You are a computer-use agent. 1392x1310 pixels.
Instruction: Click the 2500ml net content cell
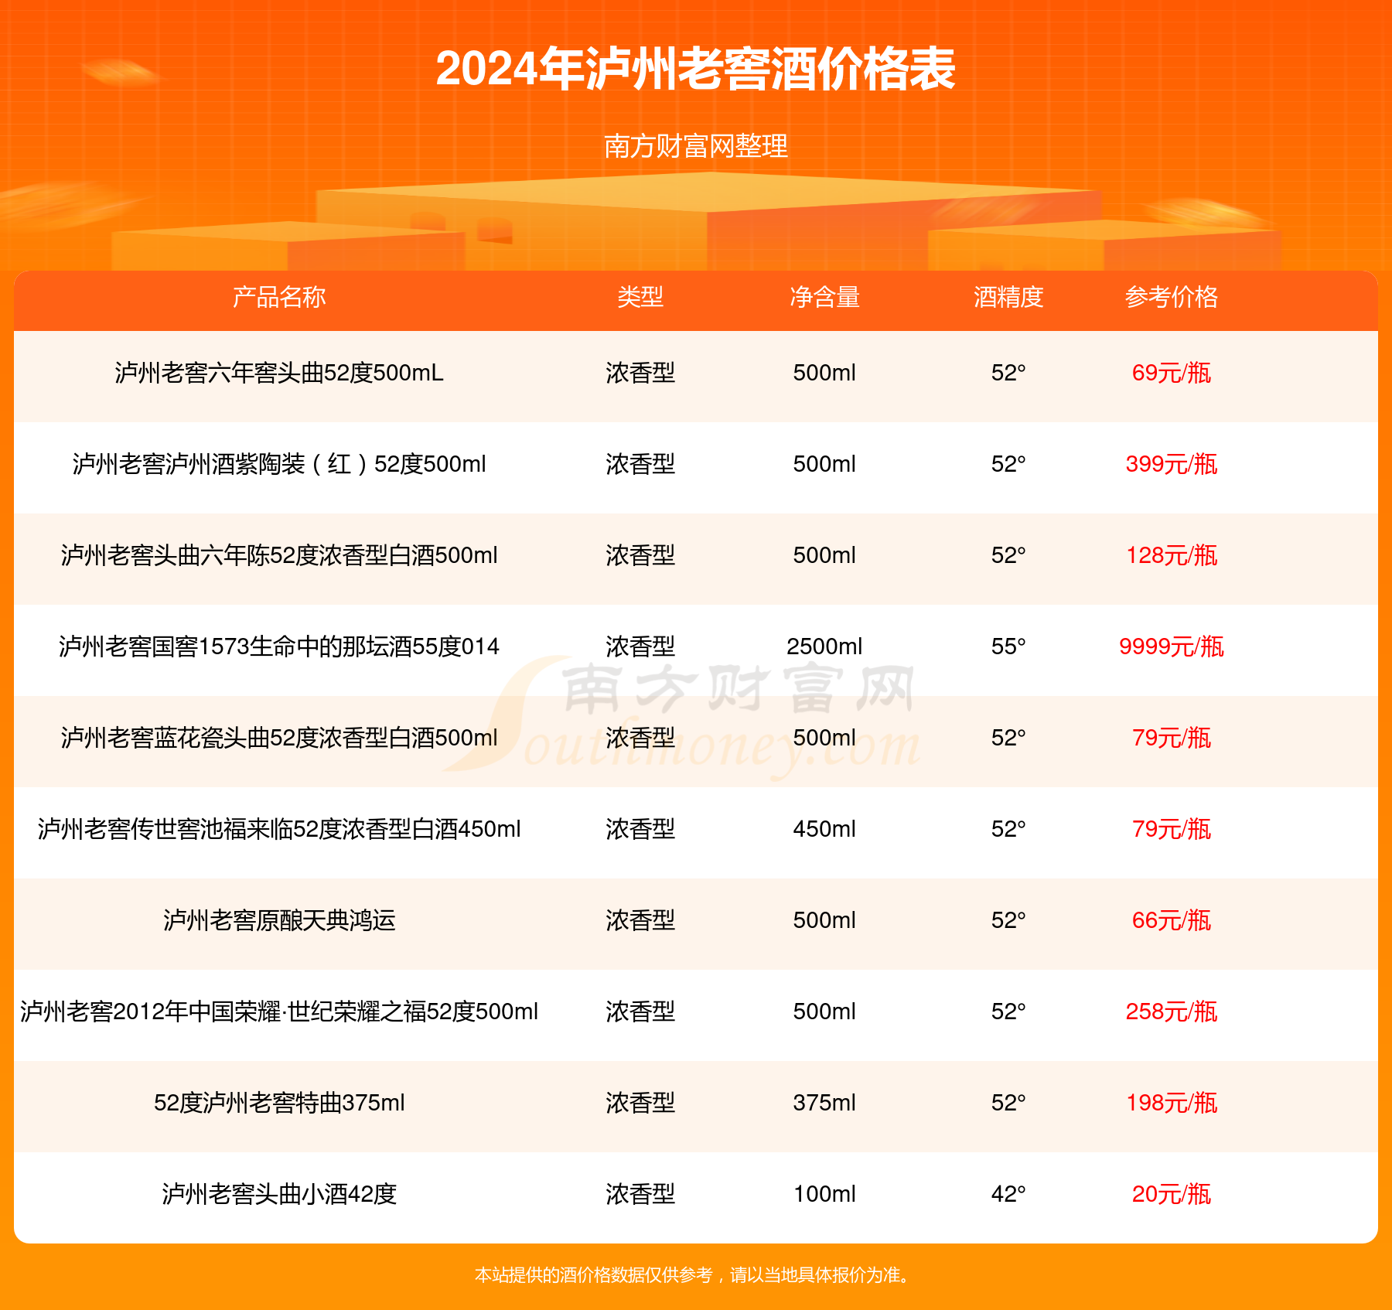tap(824, 646)
